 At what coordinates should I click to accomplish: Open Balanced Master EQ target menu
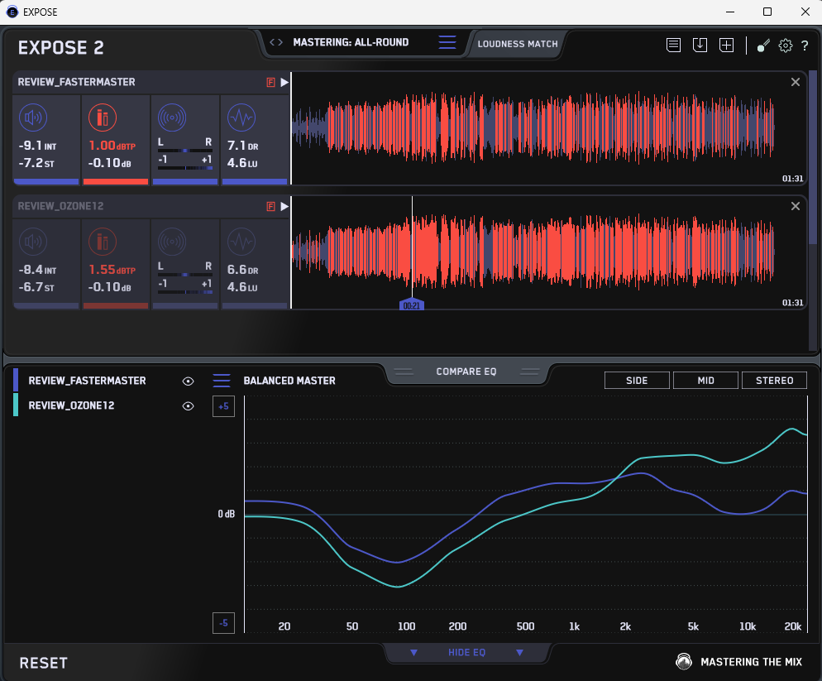[222, 381]
